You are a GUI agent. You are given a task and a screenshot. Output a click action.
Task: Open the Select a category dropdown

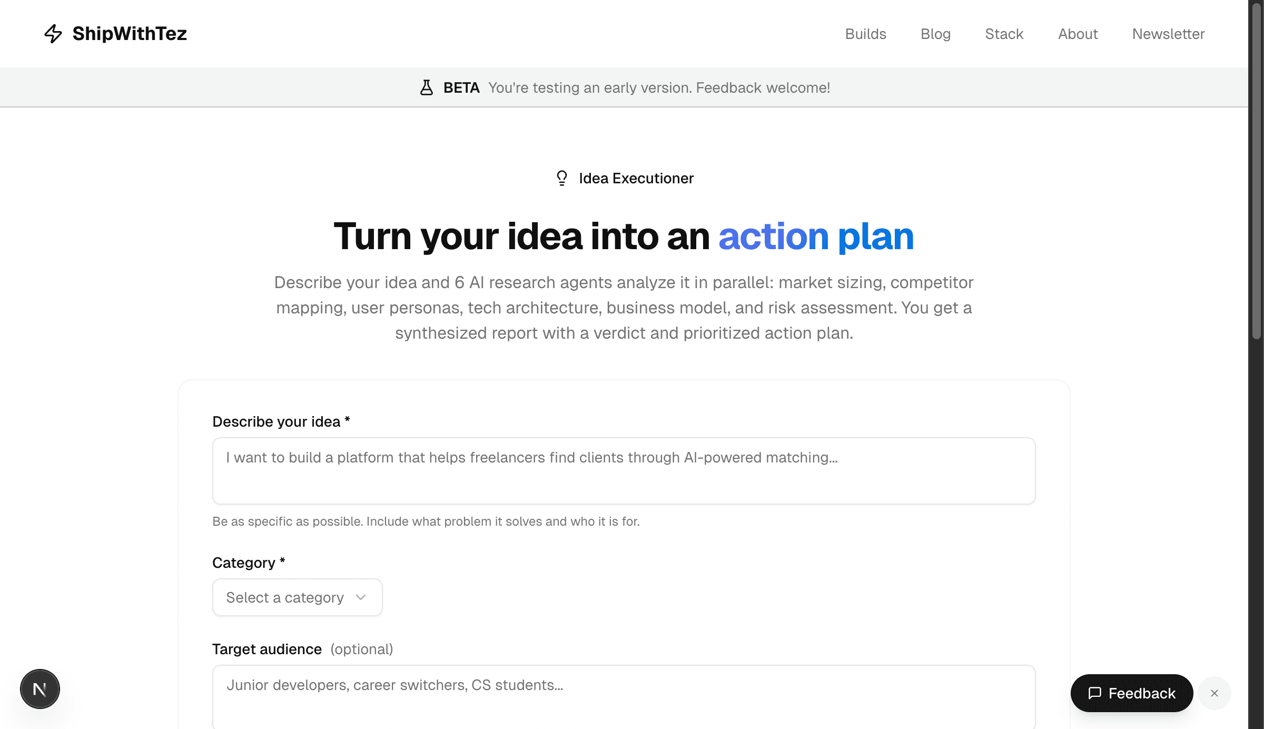click(297, 597)
